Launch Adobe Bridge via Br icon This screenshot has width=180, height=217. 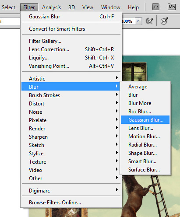coord(156,7)
